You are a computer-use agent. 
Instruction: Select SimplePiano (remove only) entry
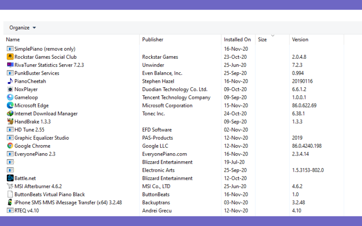tap(45, 49)
